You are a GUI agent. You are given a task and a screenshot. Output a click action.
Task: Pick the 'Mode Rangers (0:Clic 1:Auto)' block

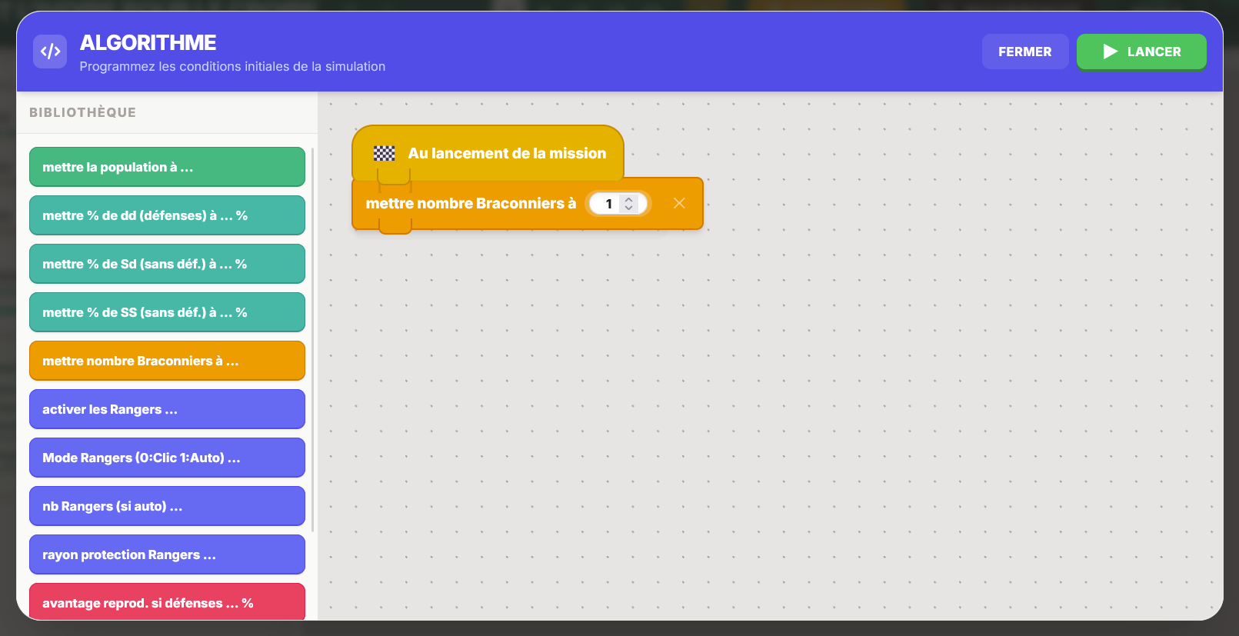pyautogui.click(x=167, y=458)
